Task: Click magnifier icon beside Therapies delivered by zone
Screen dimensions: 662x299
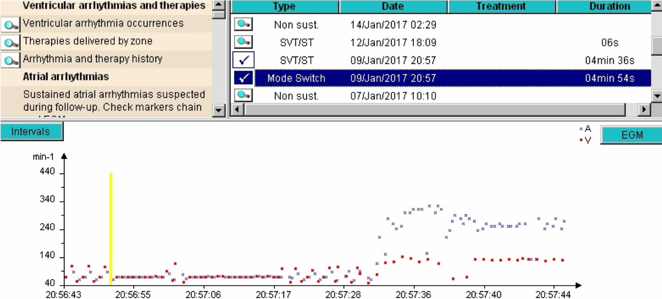Action: (x=10, y=42)
